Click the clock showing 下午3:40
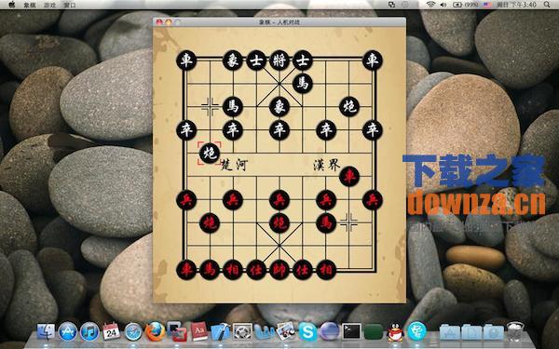The image size is (559, 349). [516, 5]
